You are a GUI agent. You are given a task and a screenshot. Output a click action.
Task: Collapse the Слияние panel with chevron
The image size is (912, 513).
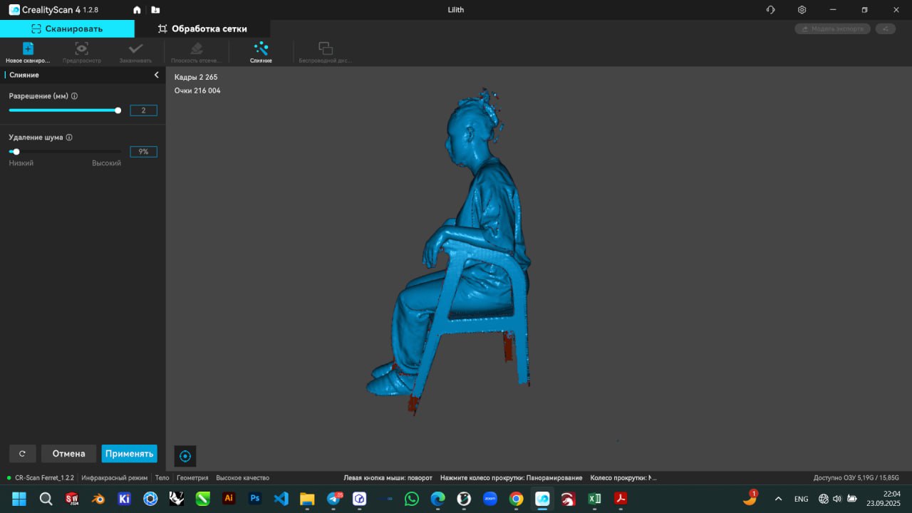(x=156, y=75)
